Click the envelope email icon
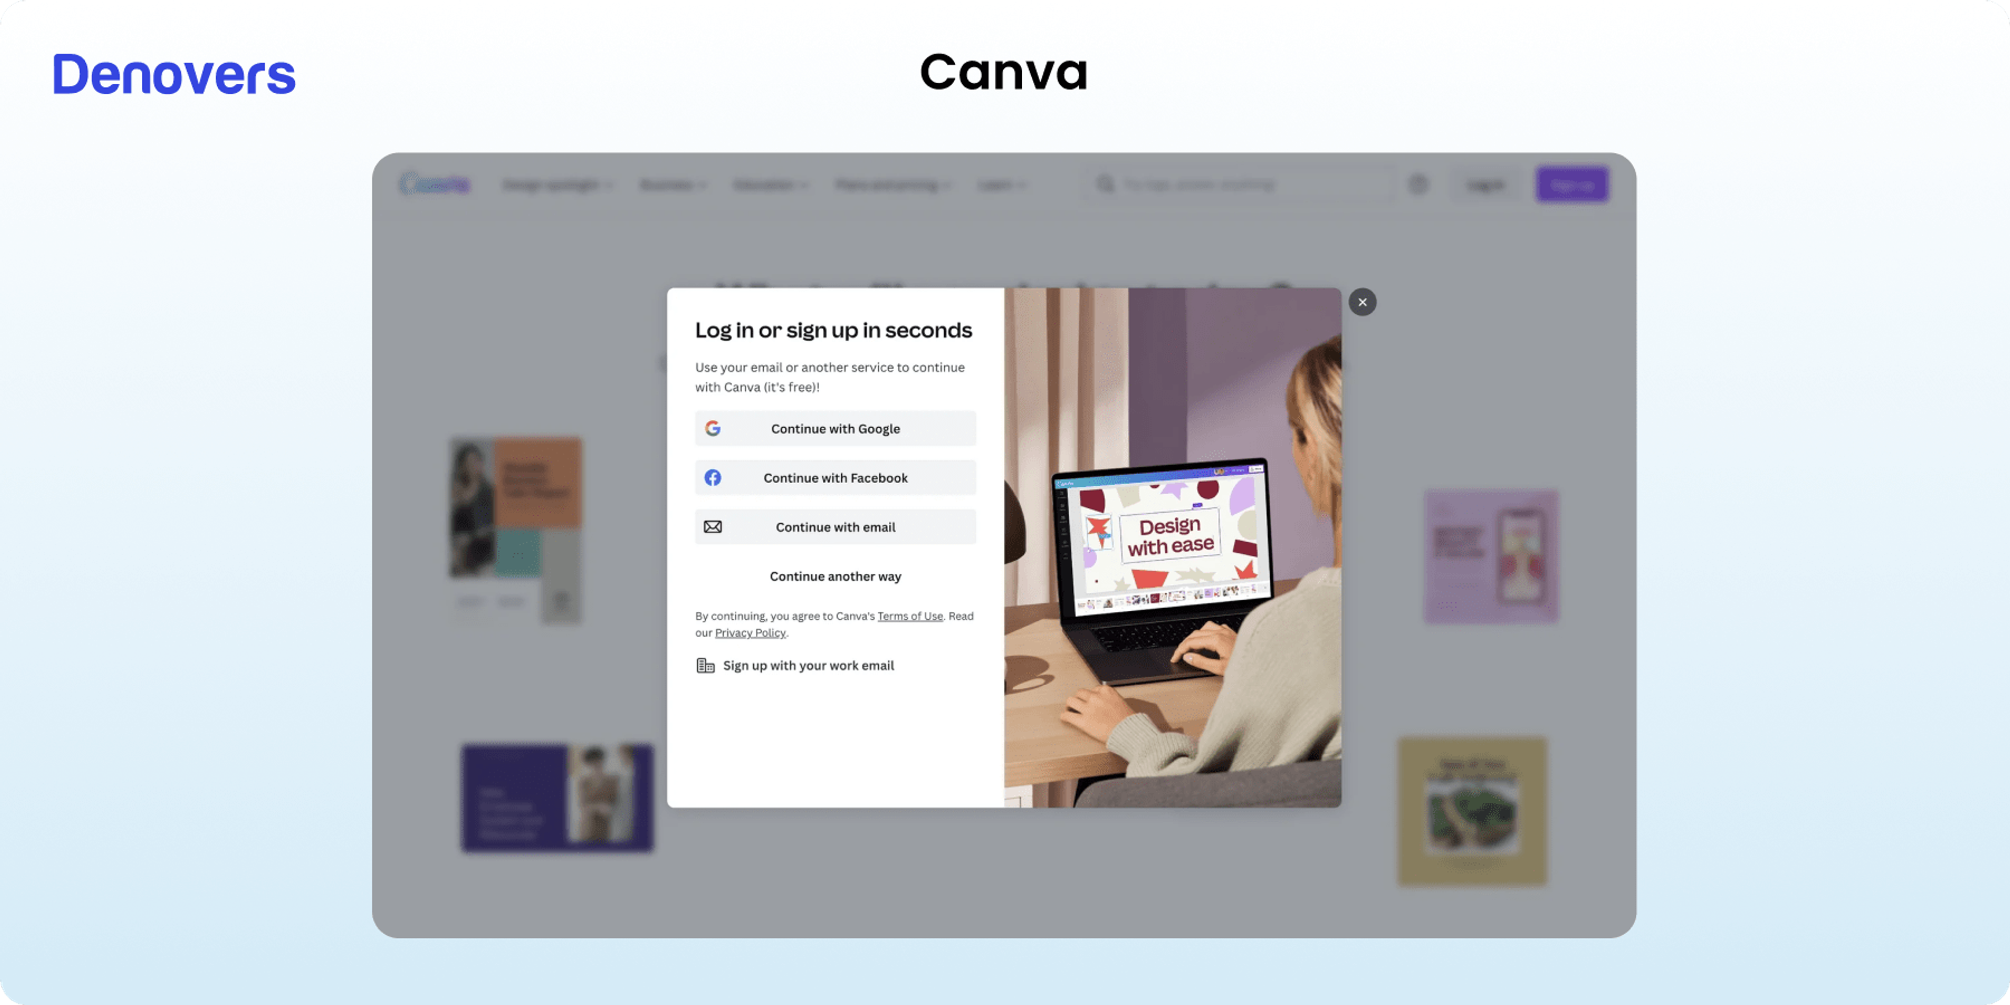Screen dimensions: 2010x1005 click(x=712, y=527)
